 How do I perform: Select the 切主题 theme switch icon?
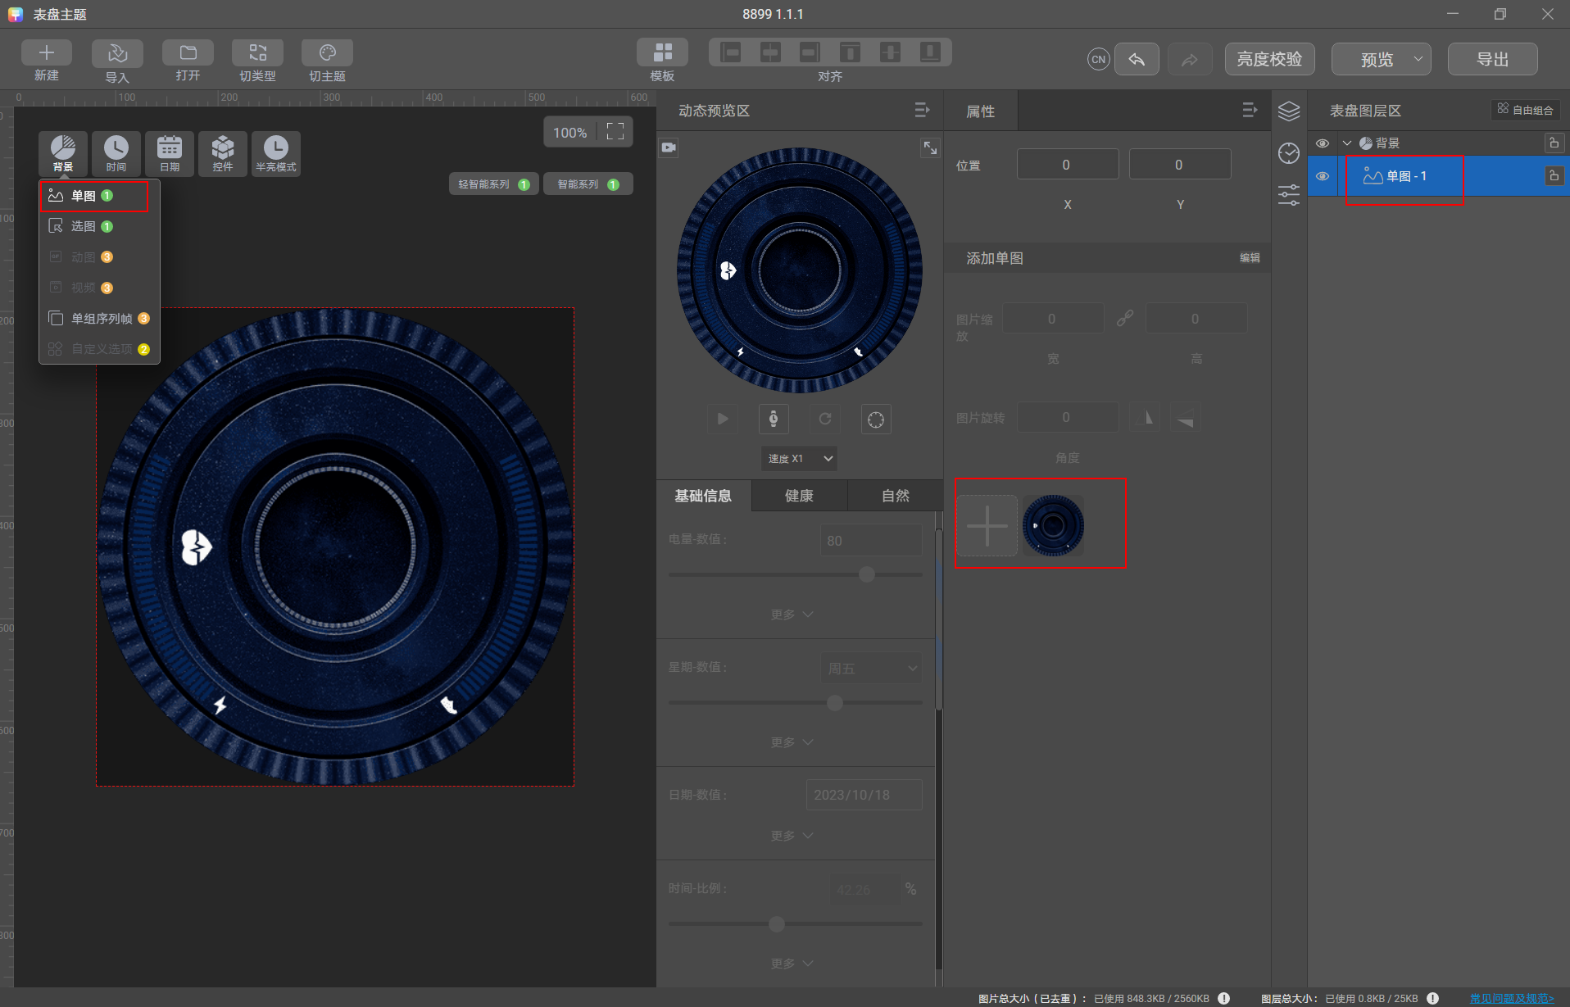pos(327,53)
